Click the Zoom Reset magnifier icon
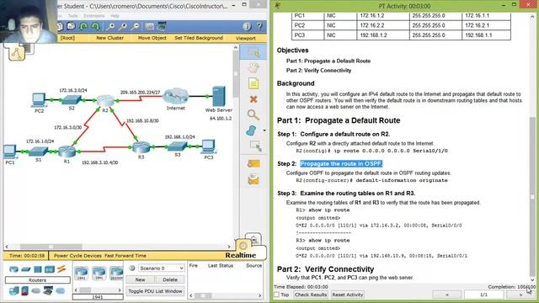This screenshot has height=303, width=539. 123,26
